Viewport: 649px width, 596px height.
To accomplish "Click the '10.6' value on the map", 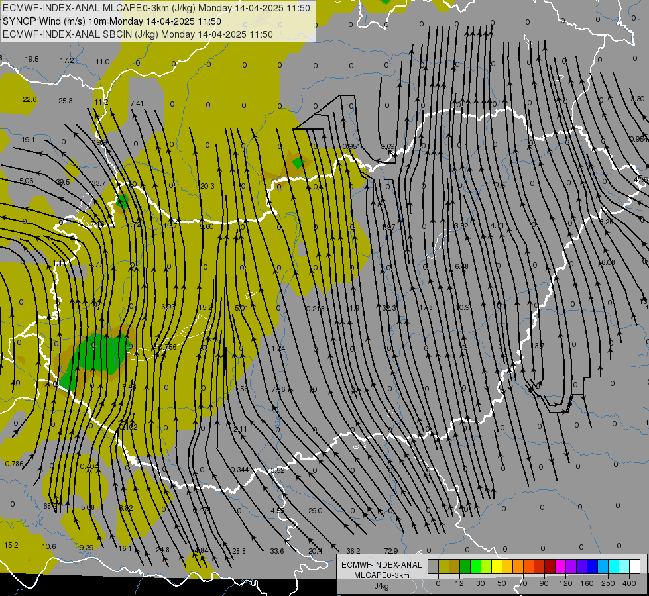I will click(49, 546).
